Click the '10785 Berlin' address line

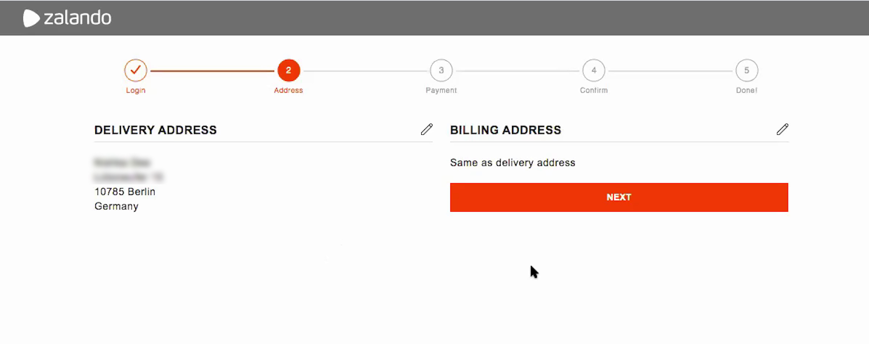(125, 191)
